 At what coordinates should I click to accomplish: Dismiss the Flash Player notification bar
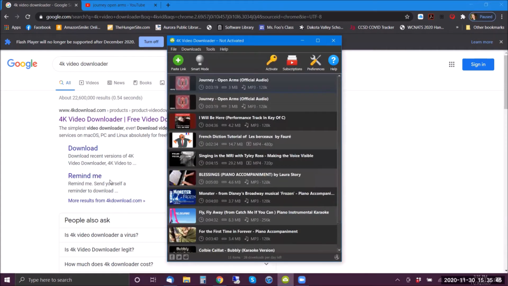pos(501,42)
